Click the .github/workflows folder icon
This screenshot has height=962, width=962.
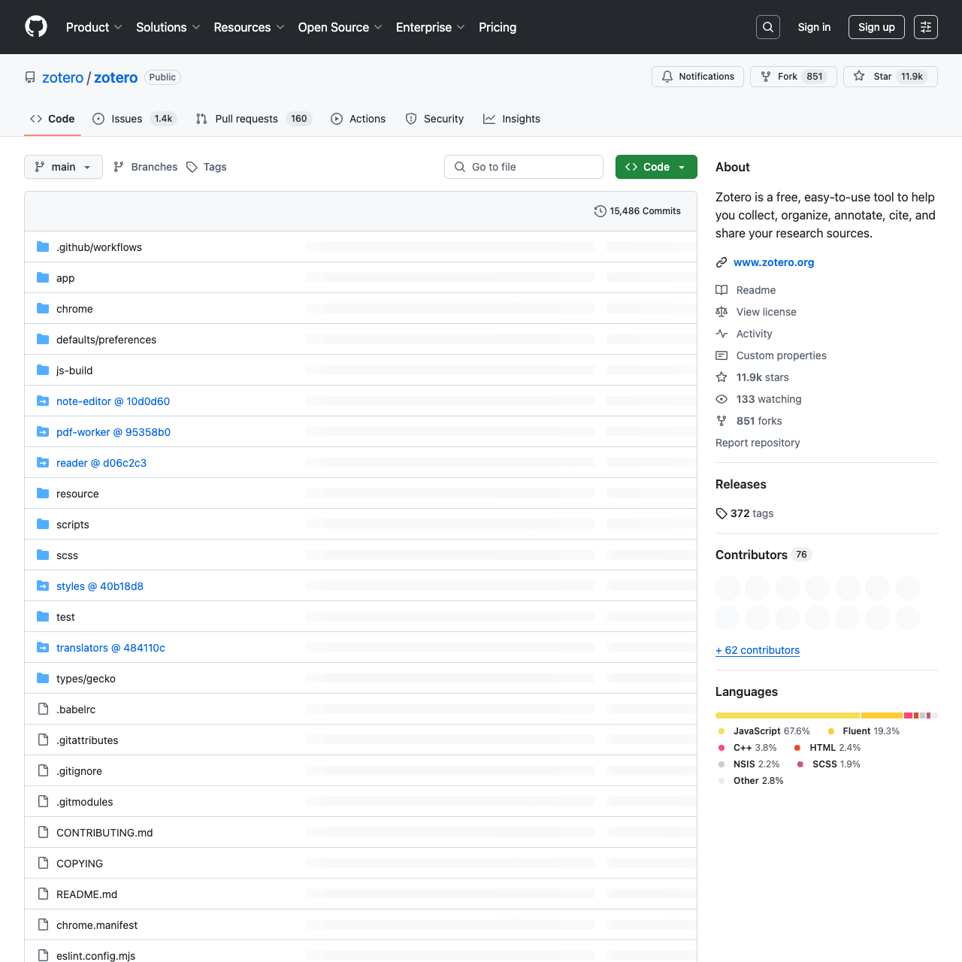(x=43, y=247)
